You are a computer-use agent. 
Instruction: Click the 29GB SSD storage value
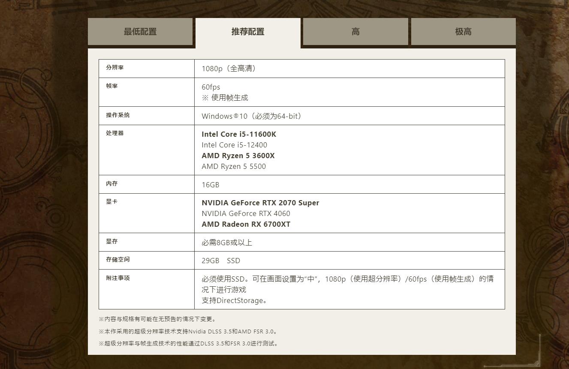coord(221,261)
